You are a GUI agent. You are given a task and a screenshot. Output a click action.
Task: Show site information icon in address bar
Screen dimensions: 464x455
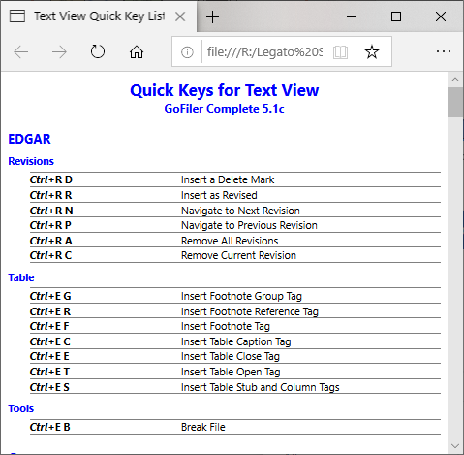pyautogui.click(x=187, y=51)
